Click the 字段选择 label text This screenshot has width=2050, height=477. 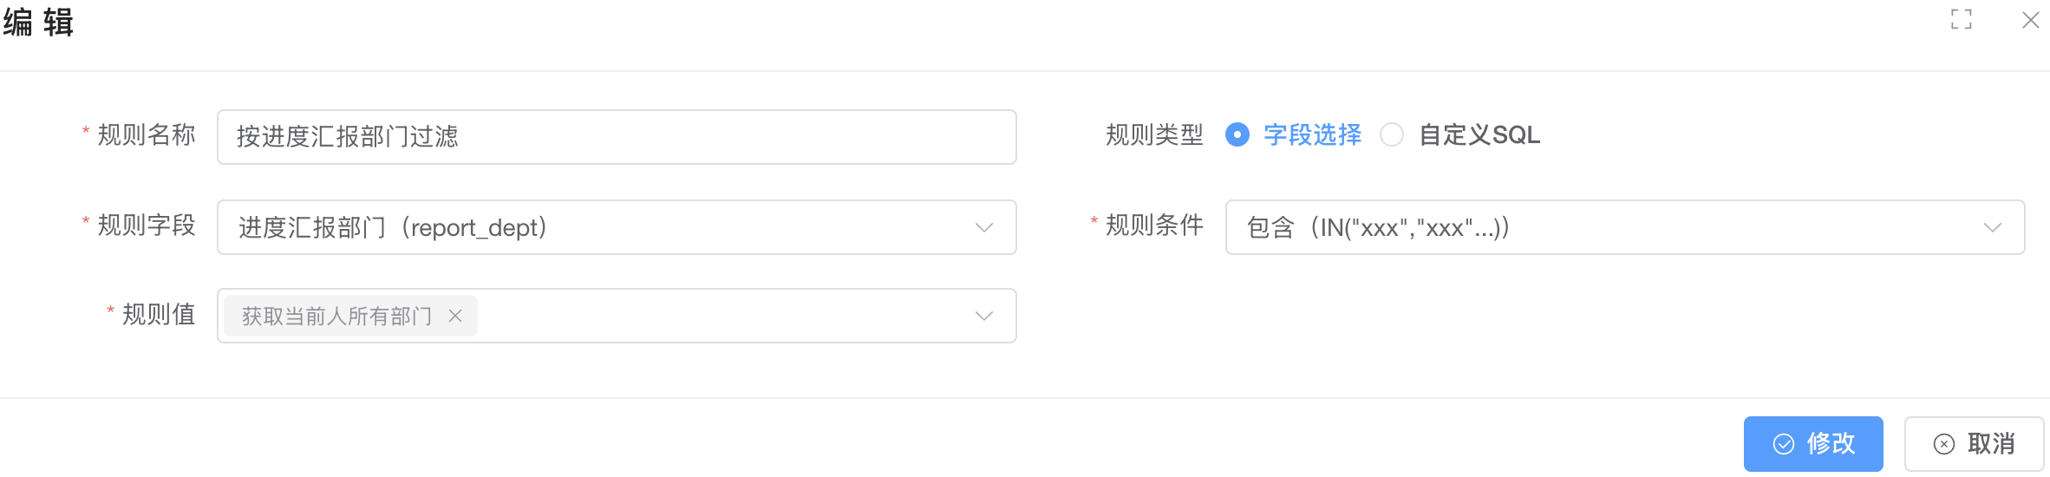[1312, 134]
